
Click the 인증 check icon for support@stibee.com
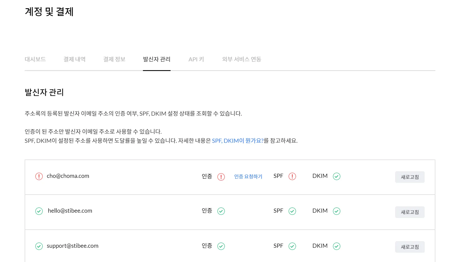tap(221, 246)
